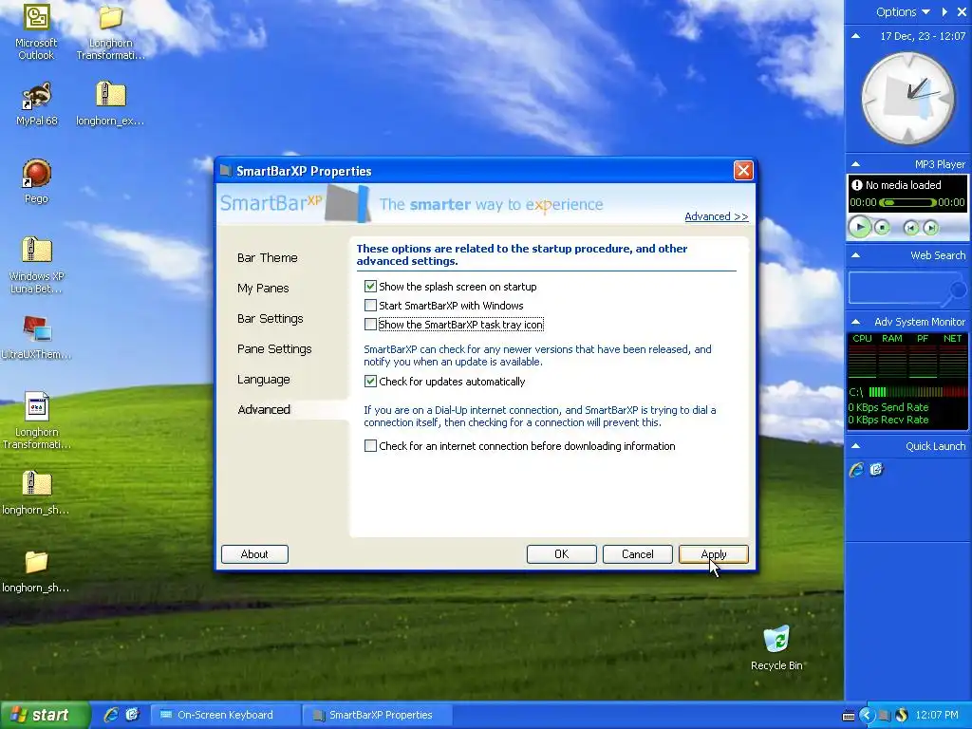Collapse the Quick Launch pane
This screenshot has width=972, height=729.
click(x=855, y=446)
